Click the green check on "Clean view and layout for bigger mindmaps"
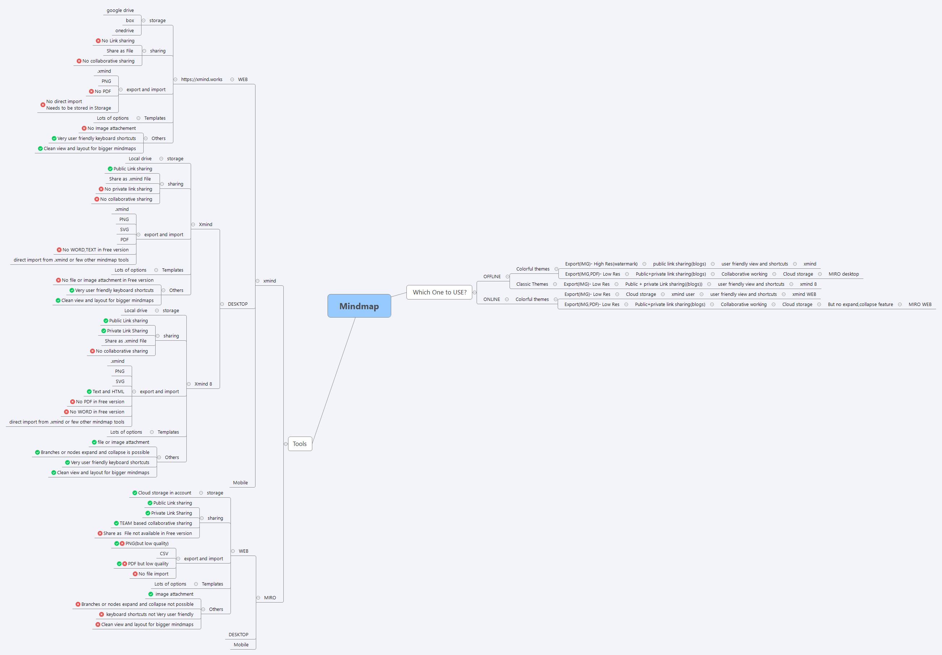This screenshot has width=942, height=655. point(40,149)
